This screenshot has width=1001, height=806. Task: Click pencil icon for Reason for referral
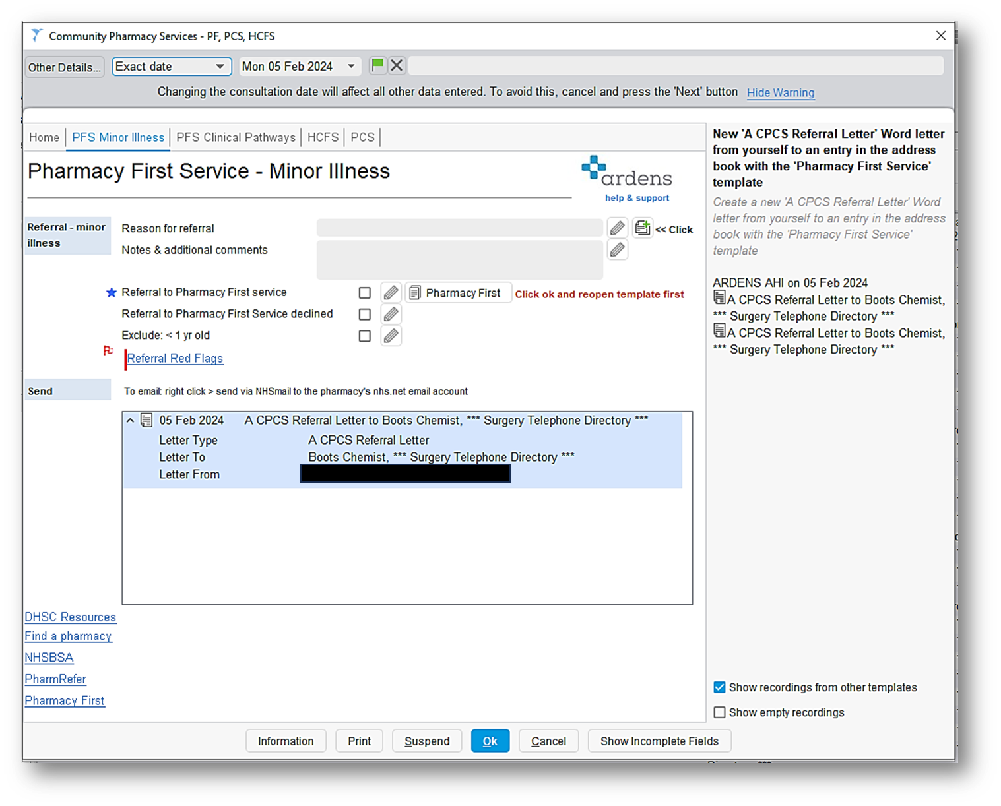coord(617,228)
